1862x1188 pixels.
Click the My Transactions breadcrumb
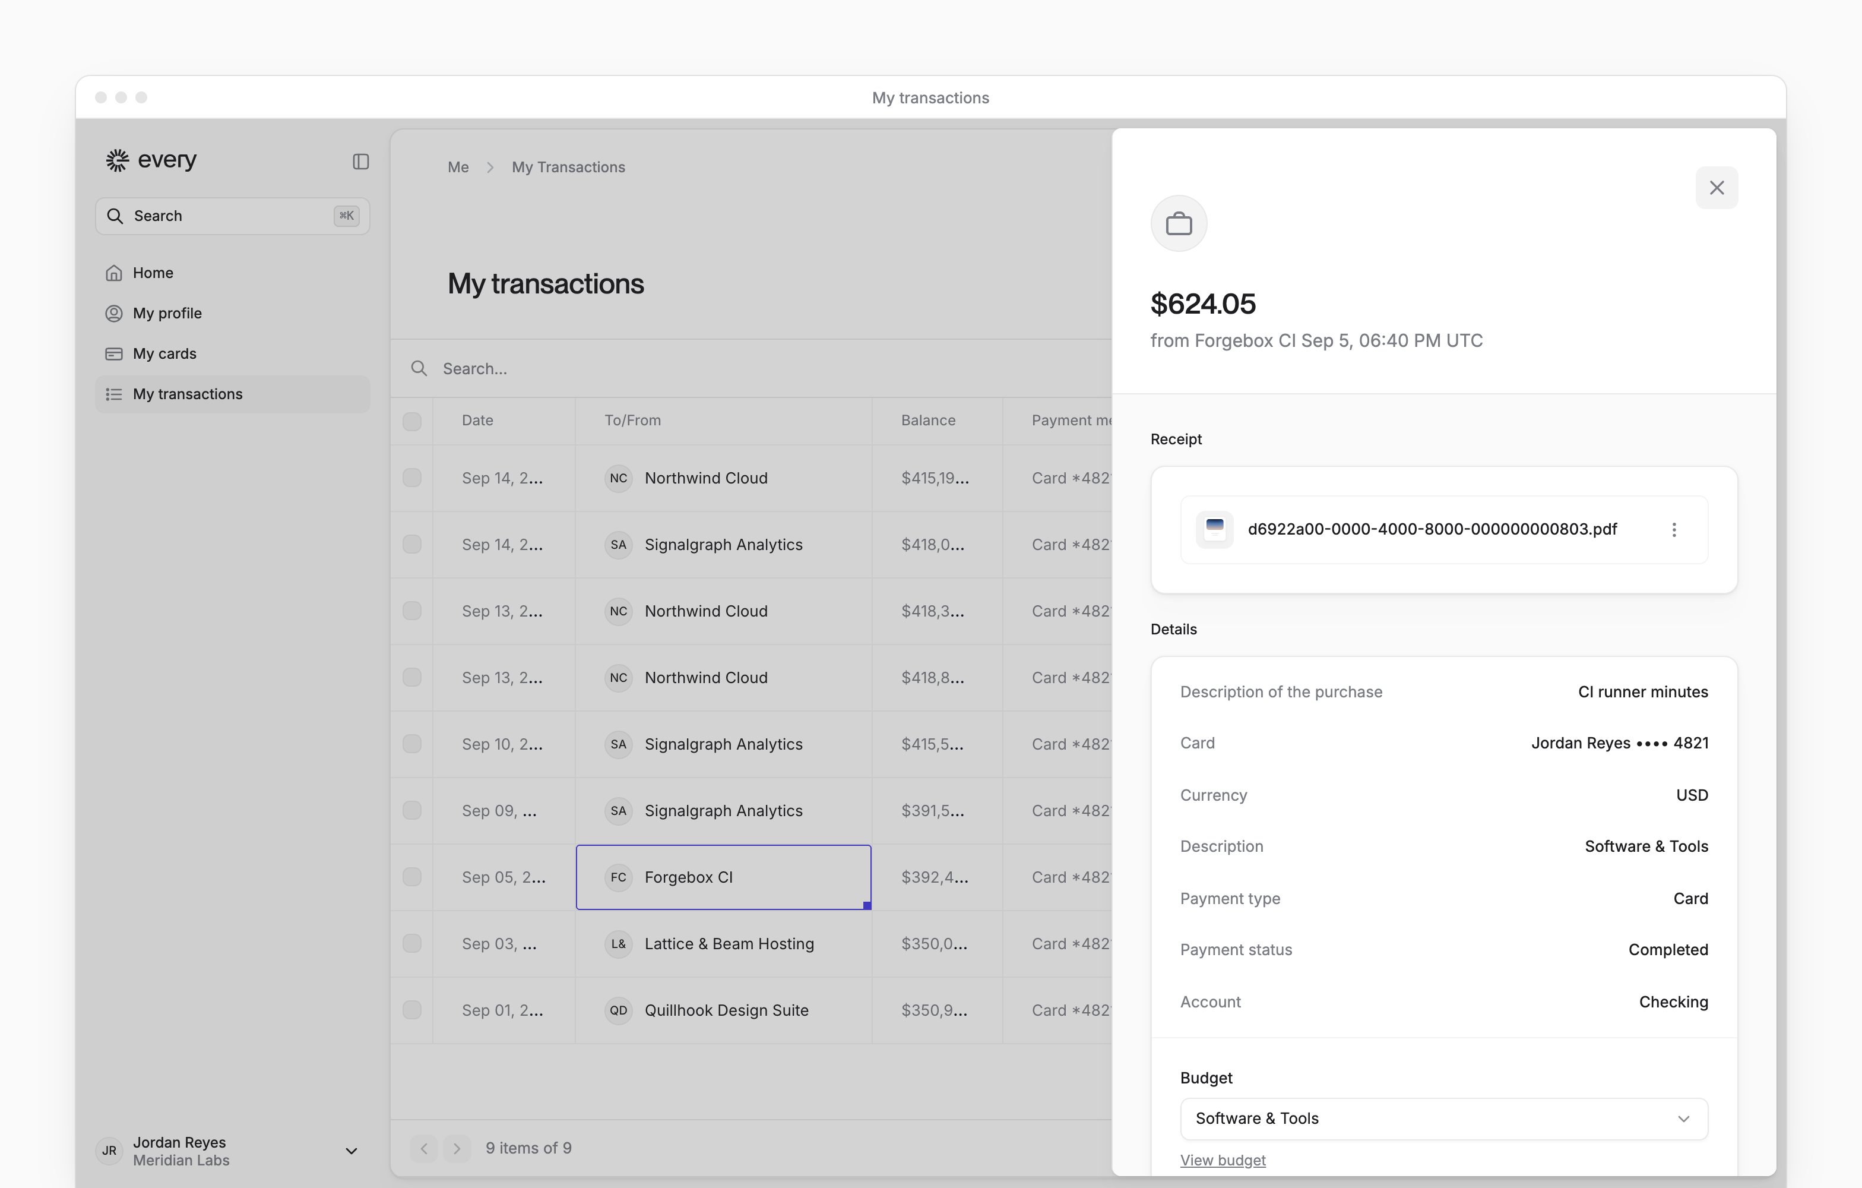pyautogui.click(x=568, y=167)
